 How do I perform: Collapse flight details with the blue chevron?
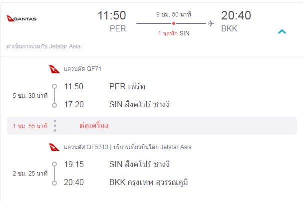(x=282, y=31)
